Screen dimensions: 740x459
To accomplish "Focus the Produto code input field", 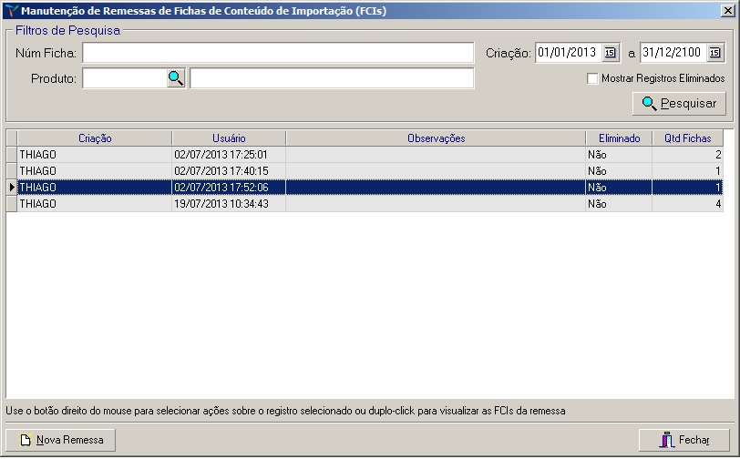I will pyautogui.click(x=124, y=79).
